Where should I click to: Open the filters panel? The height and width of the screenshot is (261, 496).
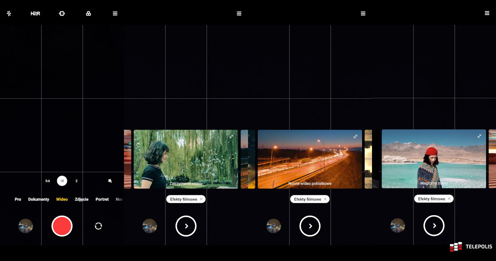[x=88, y=13]
